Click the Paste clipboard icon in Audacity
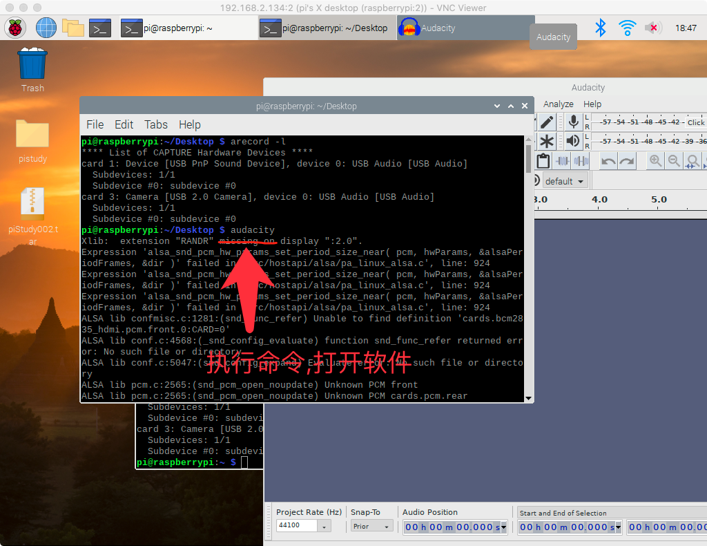 tap(543, 160)
